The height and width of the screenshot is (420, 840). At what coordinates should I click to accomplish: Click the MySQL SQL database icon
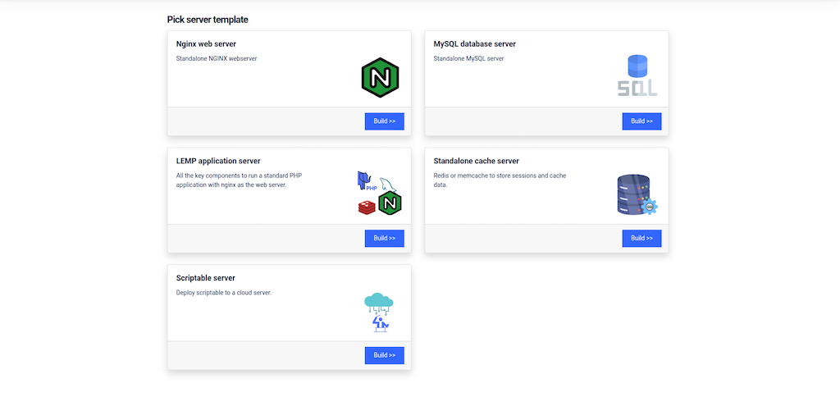(637, 76)
